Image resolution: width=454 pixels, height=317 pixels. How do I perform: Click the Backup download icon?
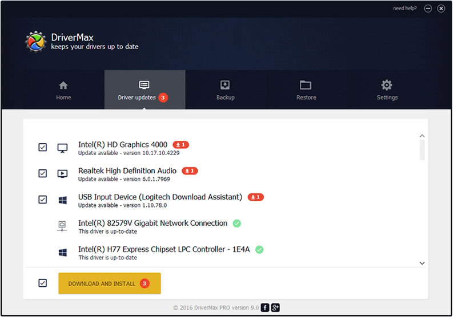pos(225,86)
